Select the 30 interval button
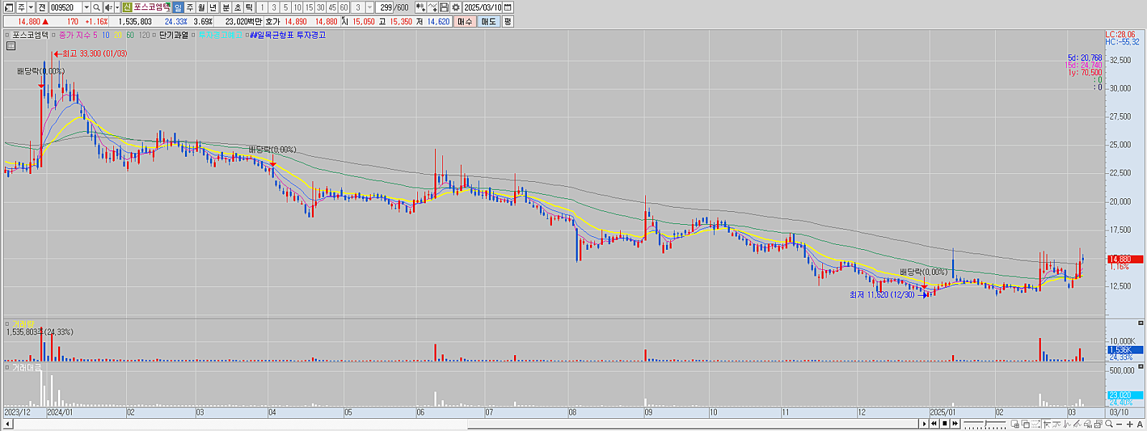Screen dimensions: 1147x431 pyautogui.click(x=320, y=7)
